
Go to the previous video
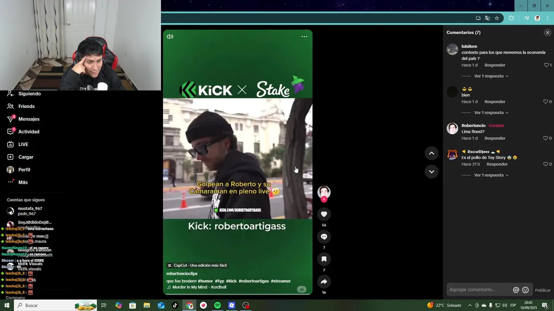432,153
